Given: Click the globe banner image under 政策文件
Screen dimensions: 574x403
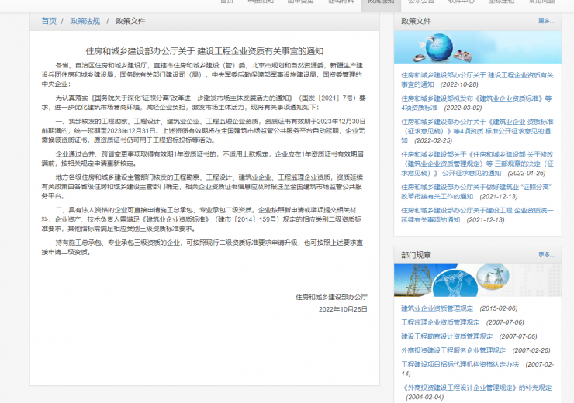Looking at the screenshot, I should coord(478,47).
